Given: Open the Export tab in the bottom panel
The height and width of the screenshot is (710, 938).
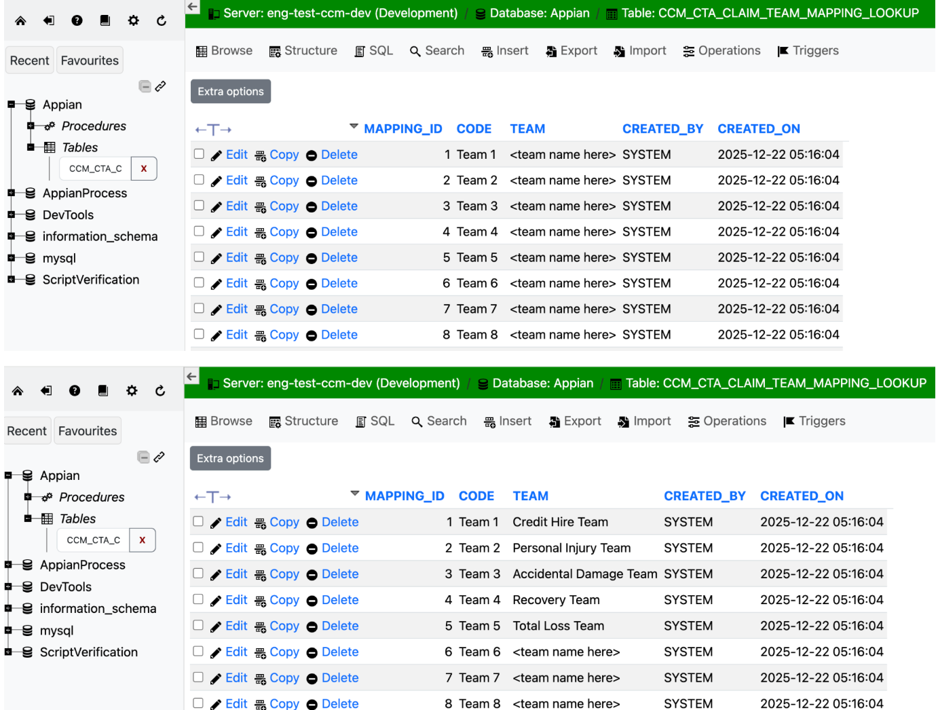Looking at the screenshot, I should [x=575, y=422].
